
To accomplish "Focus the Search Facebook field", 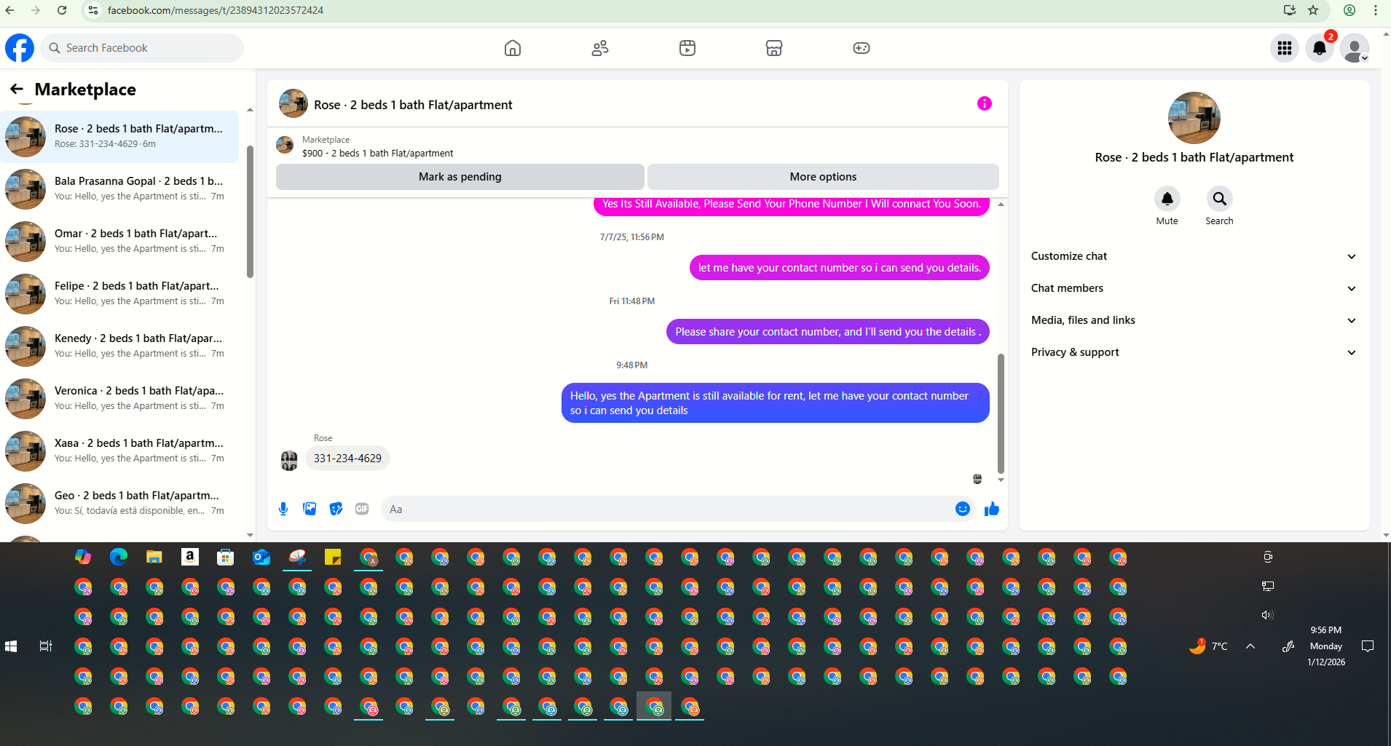I will (142, 48).
